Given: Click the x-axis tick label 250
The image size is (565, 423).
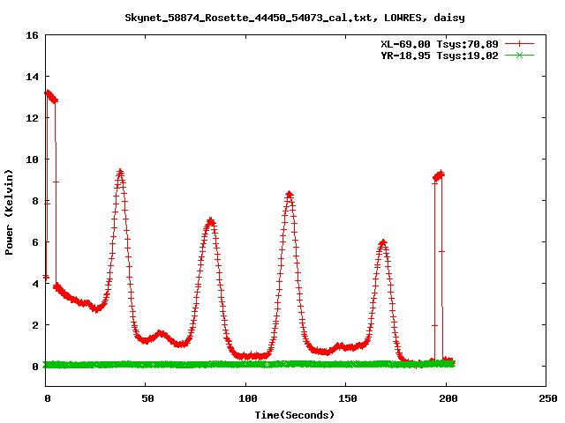Looking at the screenshot, I should pos(547,398).
